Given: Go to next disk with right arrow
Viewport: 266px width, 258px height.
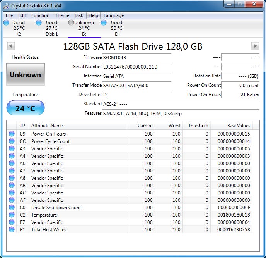Looking at the screenshot, I should pos(255,46).
